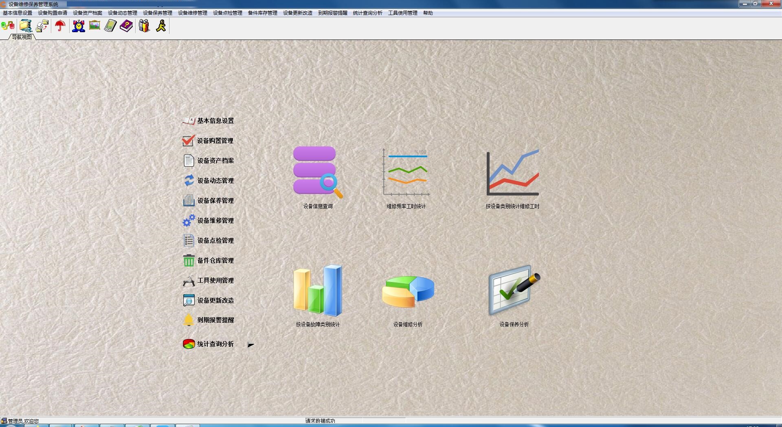This screenshot has width=782, height=427.
Task: Open the 设备动态管理 menu in the menu bar
Action: pyautogui.click(x=123, y=13)
